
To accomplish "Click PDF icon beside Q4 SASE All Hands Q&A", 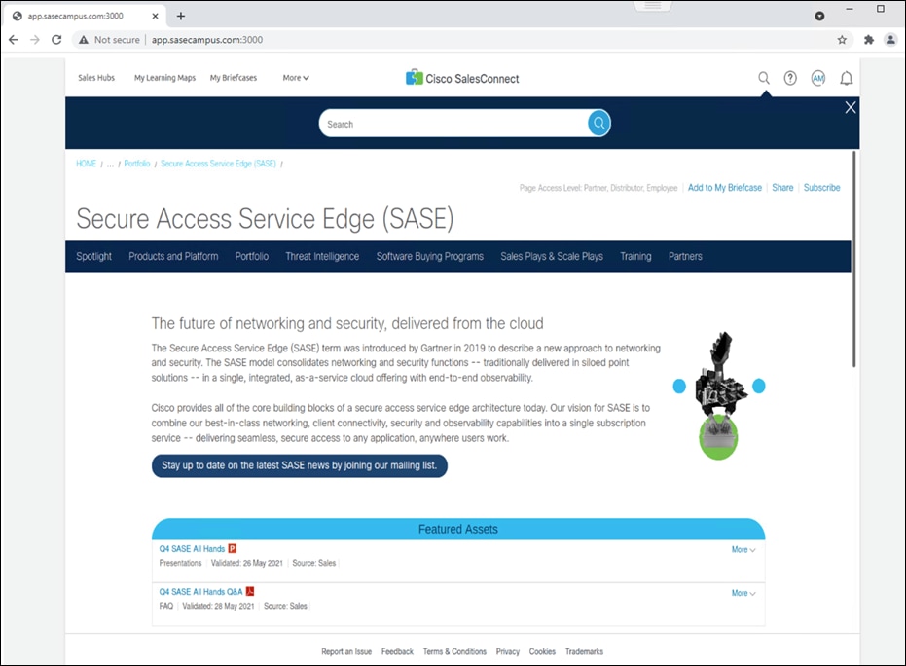I will (250, 591).
